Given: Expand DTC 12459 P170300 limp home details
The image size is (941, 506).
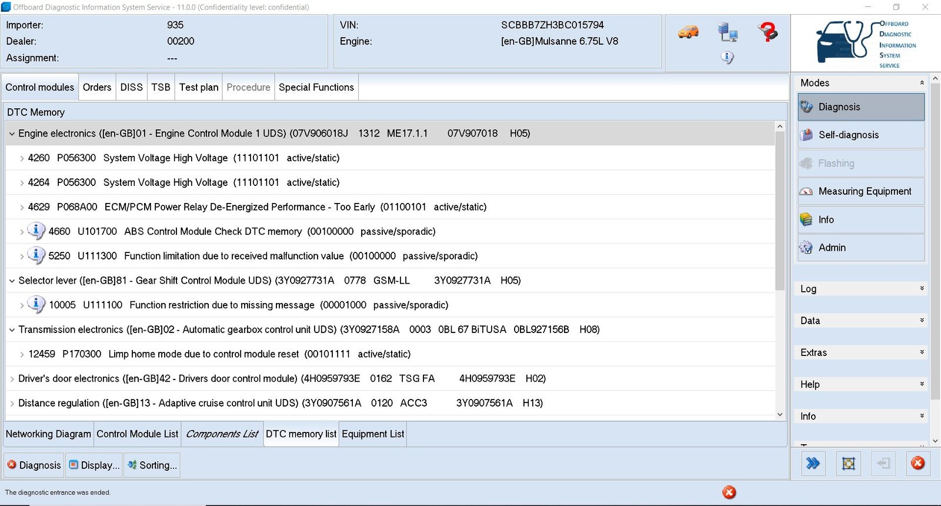Looking at the screenshot, I should tap(22, 354).
